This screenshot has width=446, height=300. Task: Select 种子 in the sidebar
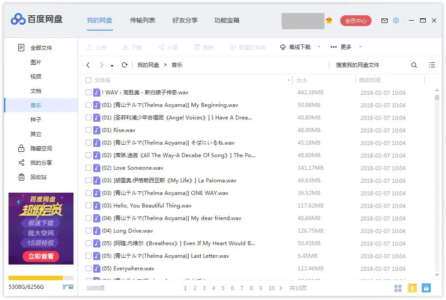click(36, 119)
